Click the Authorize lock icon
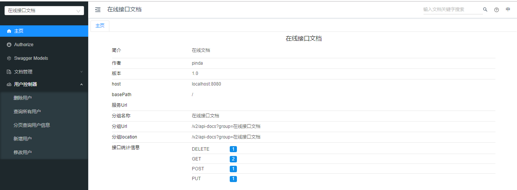517x190 pixels. click(x=9, y=45)
